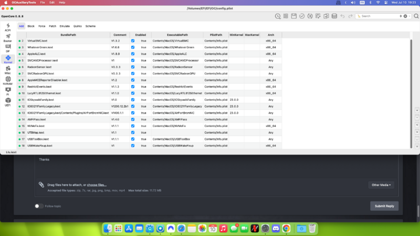Click the MinKernel 23.0.0 cell for IOSkywalkFamily
420x236 pixels.
coord(236,100)
